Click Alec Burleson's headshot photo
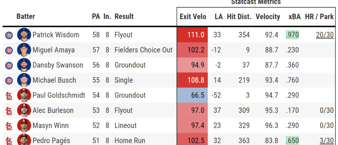The image size is (338, 145). (x=24, y=111)
